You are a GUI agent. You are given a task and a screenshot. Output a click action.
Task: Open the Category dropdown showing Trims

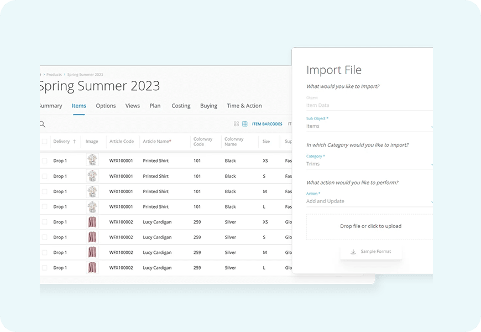(369, 164)
